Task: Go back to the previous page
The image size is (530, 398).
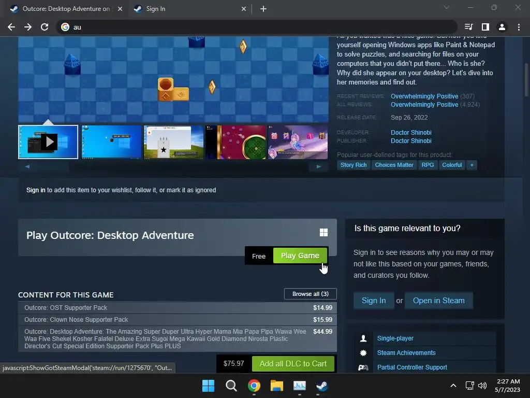Action: [x=11, y=27]
